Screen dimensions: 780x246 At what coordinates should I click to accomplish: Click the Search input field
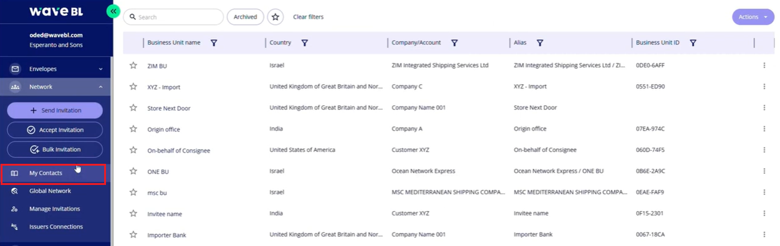(x=173, y=17)
